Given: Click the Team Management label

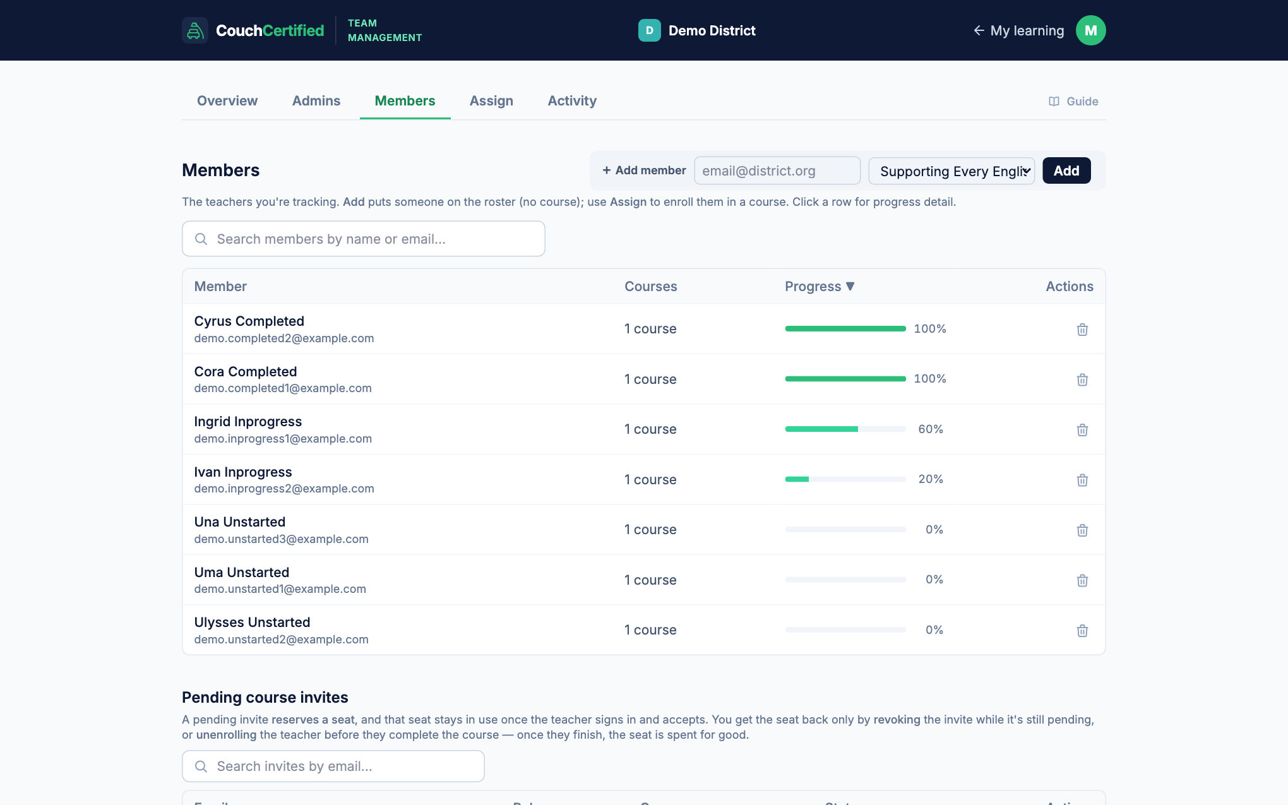Looking at the screenshot, I should coord(385,30).
